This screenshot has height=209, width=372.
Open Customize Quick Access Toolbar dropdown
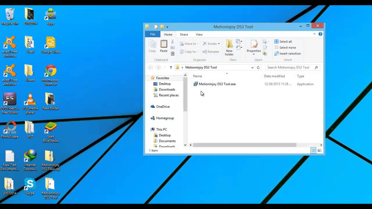167,27
